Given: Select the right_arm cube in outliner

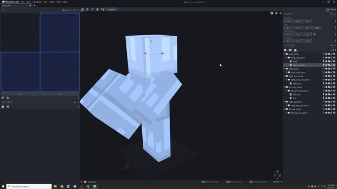Looking at the screenshot, I should (297, 83).
